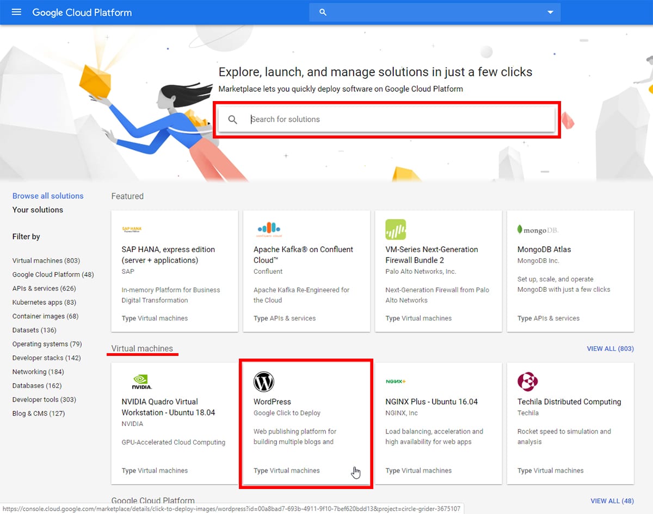This screenshot has width=653, height=514.
Task: Click 'Set up, scale, and operate' MongoDB description
Action: pyautogui.click(x=564, y=284)
